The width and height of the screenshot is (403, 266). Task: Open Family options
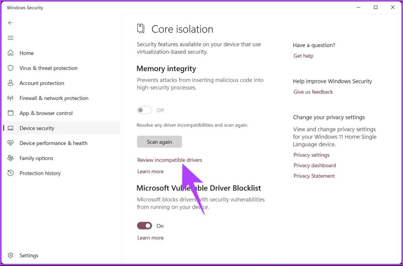point(35,158)
